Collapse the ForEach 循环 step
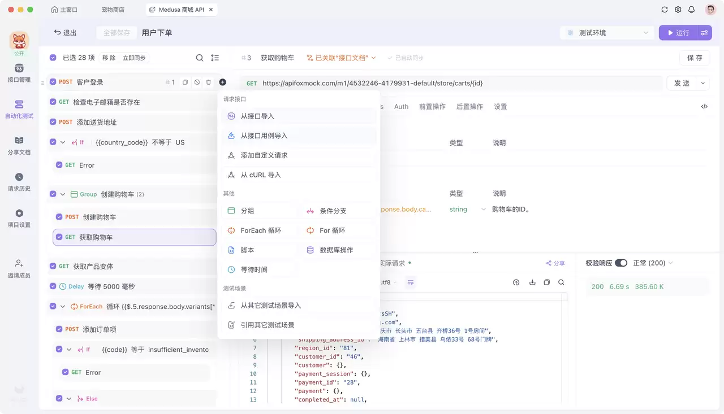 pos(63,307)
